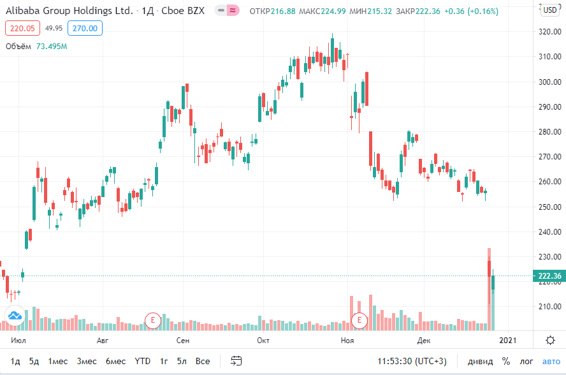This screenshot has width=566, height=375.
Task: Click the pink approximate-data indicator icon
Action: pyautogui.click(x=233, y=10)
